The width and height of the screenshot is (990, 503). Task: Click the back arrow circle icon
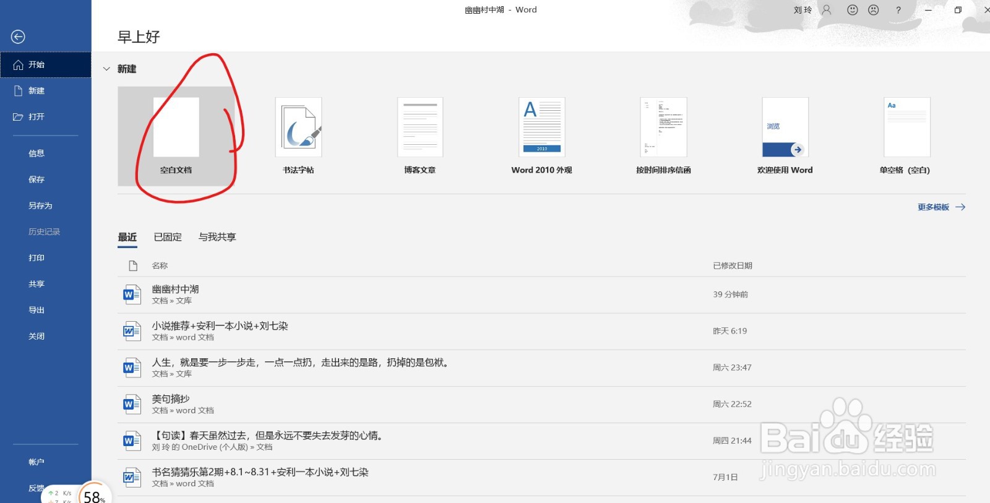(19, 37)
